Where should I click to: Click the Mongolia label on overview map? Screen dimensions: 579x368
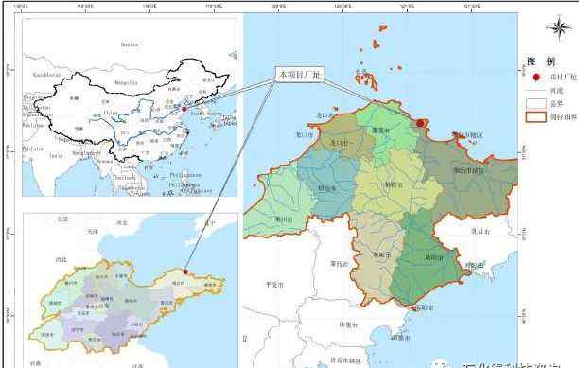pos(126,82)
